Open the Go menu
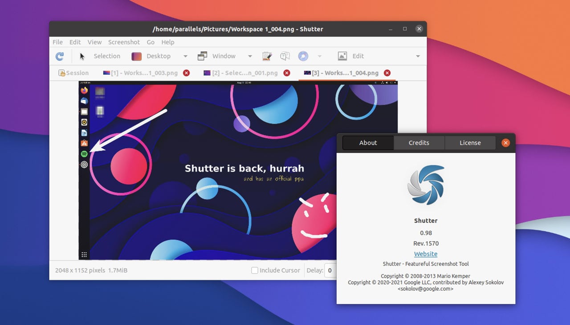Image resolution: width=570 pixels, height=325 pixels. (151, 42)
